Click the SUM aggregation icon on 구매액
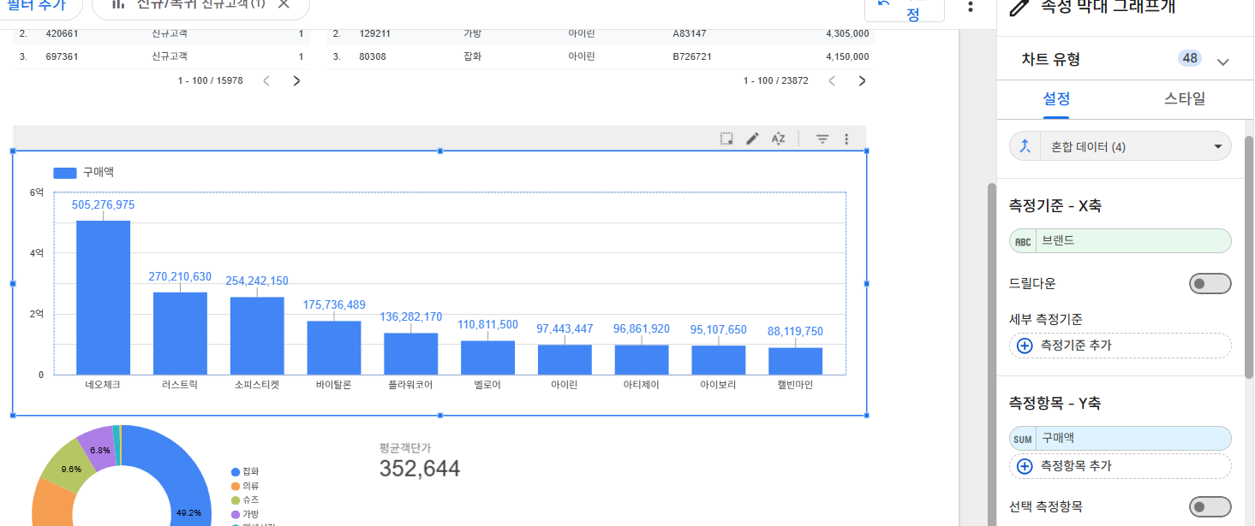1255x526 pixels. point(1023,439)
